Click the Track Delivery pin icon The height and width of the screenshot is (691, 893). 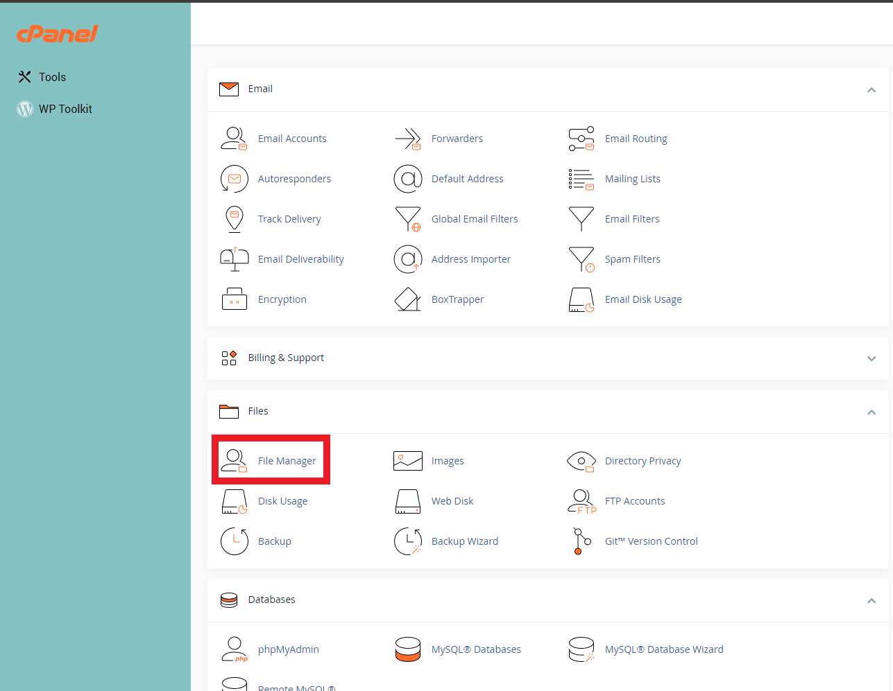pyautogui.click(x=235, y=219)
